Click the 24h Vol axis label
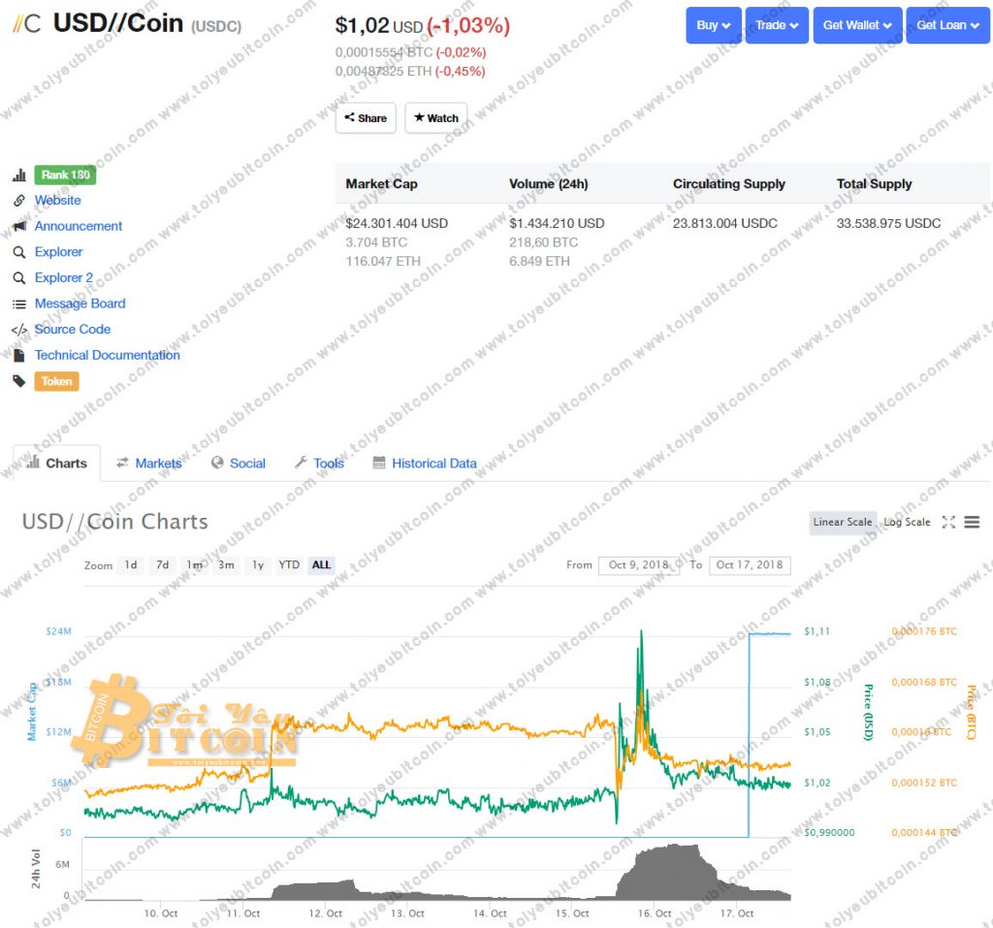Viewport: 993px width, 928px height. 36,869
